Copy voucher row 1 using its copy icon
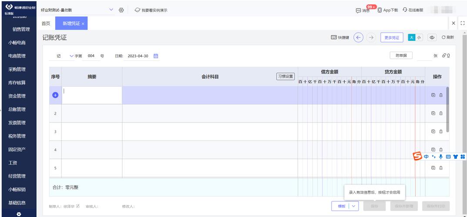 pos(433,95)
